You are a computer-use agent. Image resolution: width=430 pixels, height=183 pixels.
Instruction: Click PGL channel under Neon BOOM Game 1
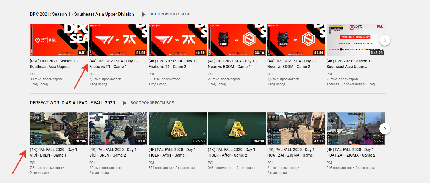[x=211, y=74]
